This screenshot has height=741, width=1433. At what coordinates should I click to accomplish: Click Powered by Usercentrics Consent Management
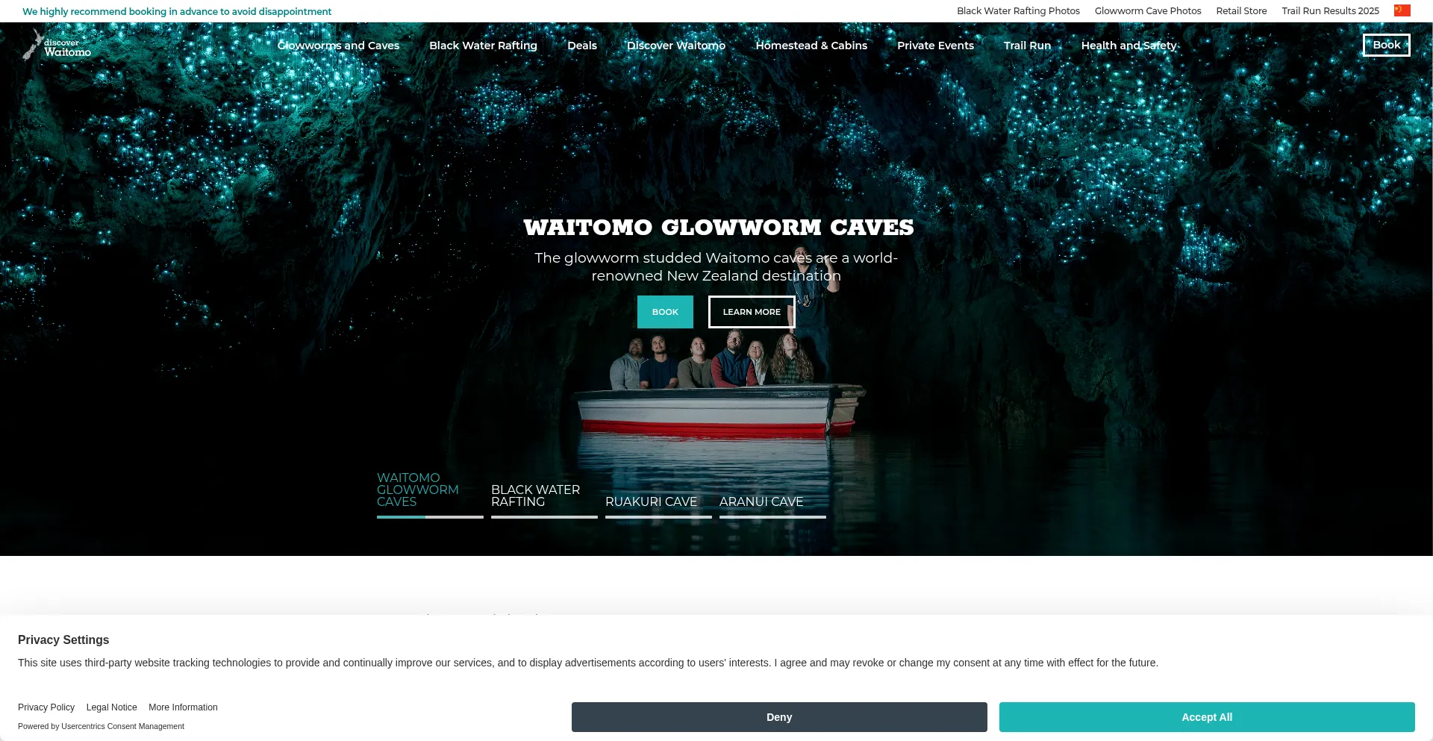(x=101, y=726)
